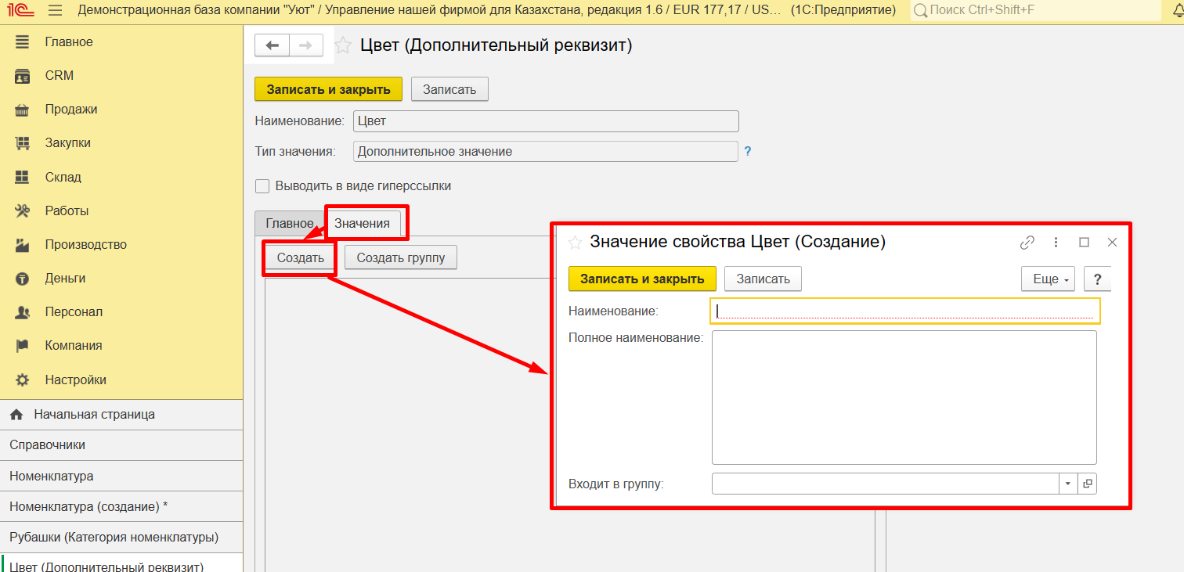Screen dimensions: 1184x572
Task: Open Номенклатура in open windows list
Action: 52,476
